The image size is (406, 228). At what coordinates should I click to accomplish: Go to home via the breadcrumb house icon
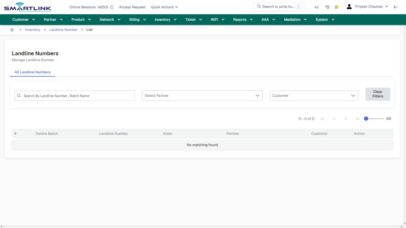tap(12, 29)
